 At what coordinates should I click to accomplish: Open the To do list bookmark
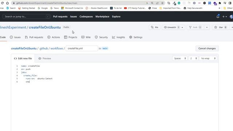116,8
